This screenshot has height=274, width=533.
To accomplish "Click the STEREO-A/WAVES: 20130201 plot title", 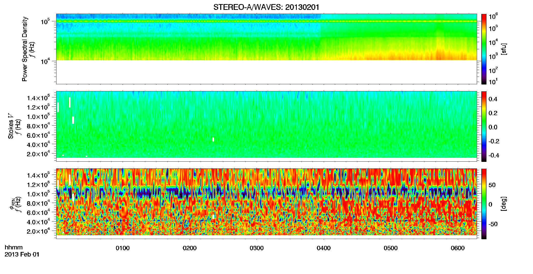I will tap(266, 7).
